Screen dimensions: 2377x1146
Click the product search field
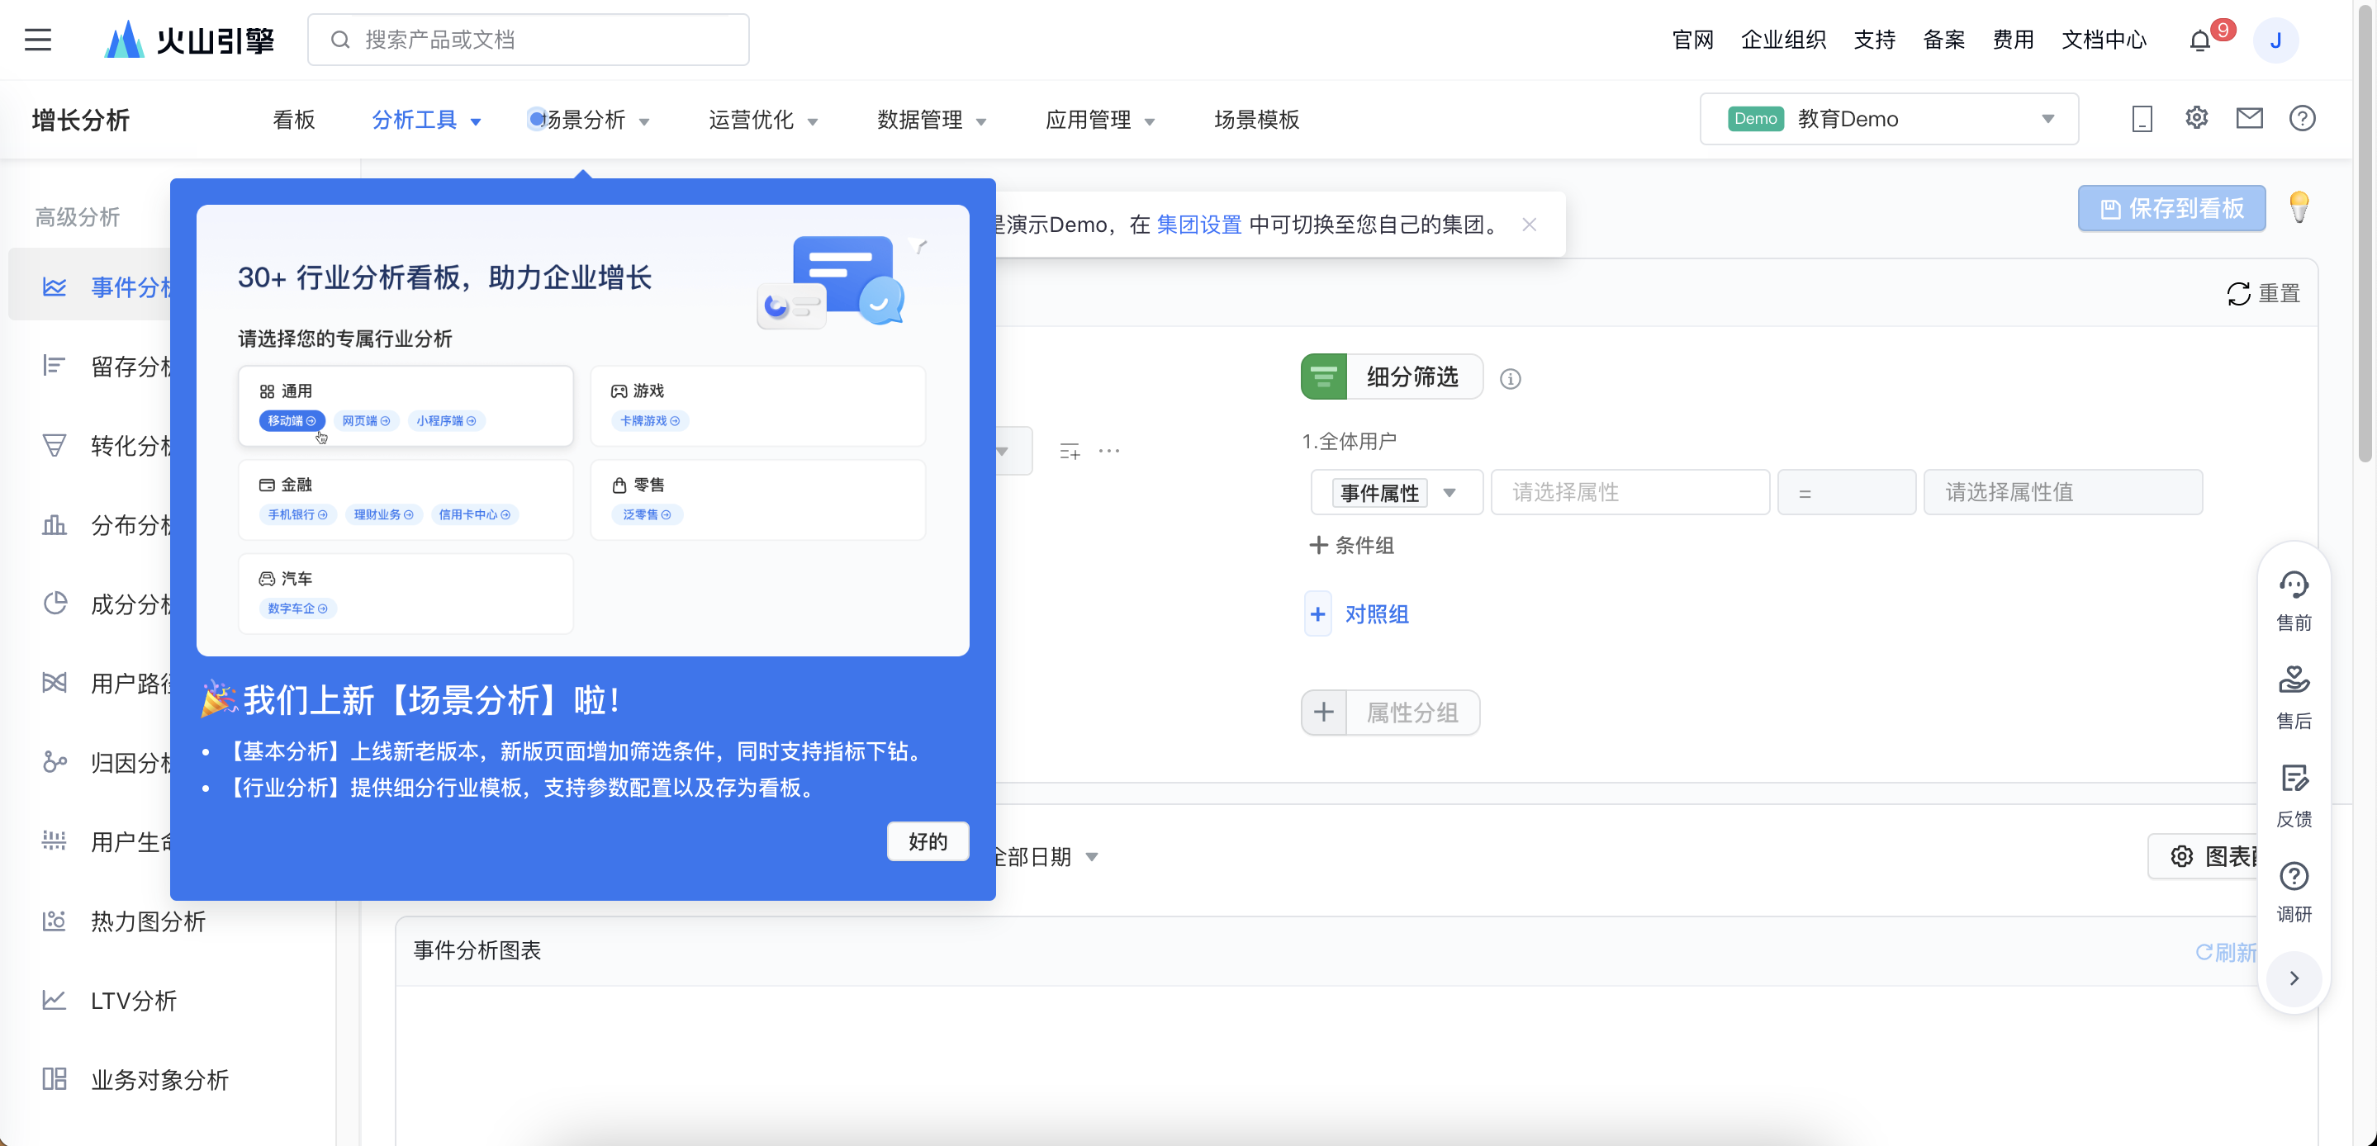tap(528, 40)
